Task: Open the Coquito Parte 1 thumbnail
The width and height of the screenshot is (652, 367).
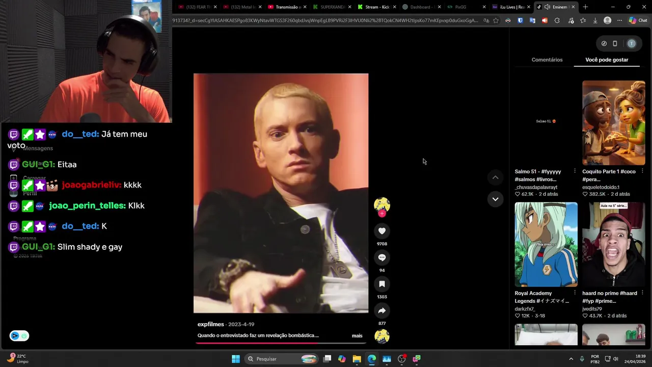Action: point(614,123)
